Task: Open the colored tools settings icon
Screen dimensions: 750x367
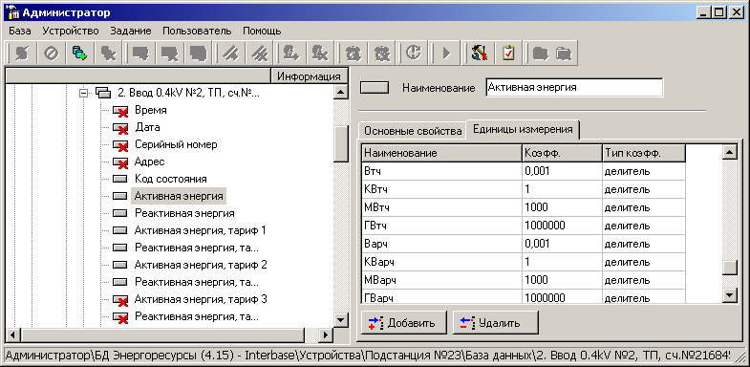Action: [480, 54]
